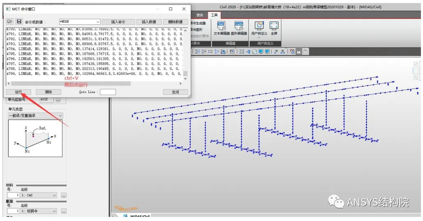The image size is (423, 221).
Task: Click the toolbar icon before the dashed-frame icon
Action: pos(232,51)
